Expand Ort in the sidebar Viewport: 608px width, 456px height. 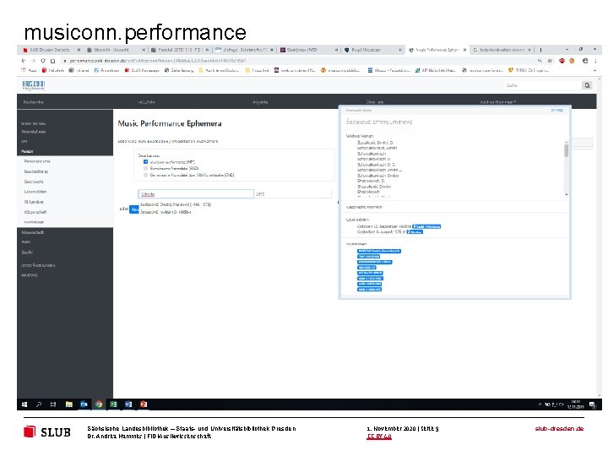[24, 142]
